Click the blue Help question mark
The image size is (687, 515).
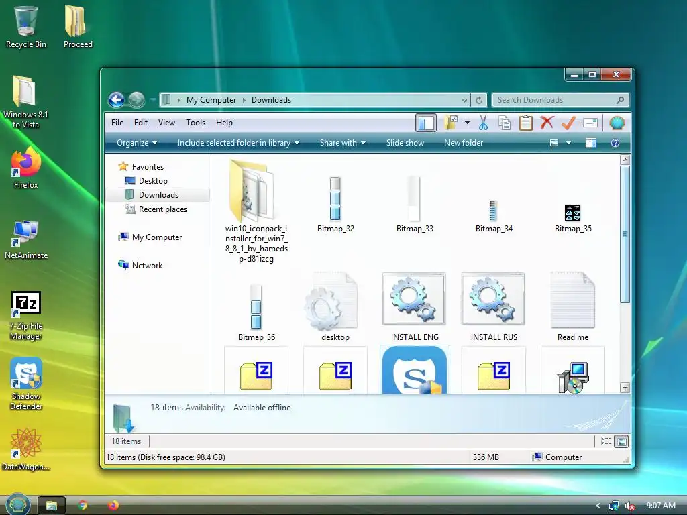pos(615,143)
